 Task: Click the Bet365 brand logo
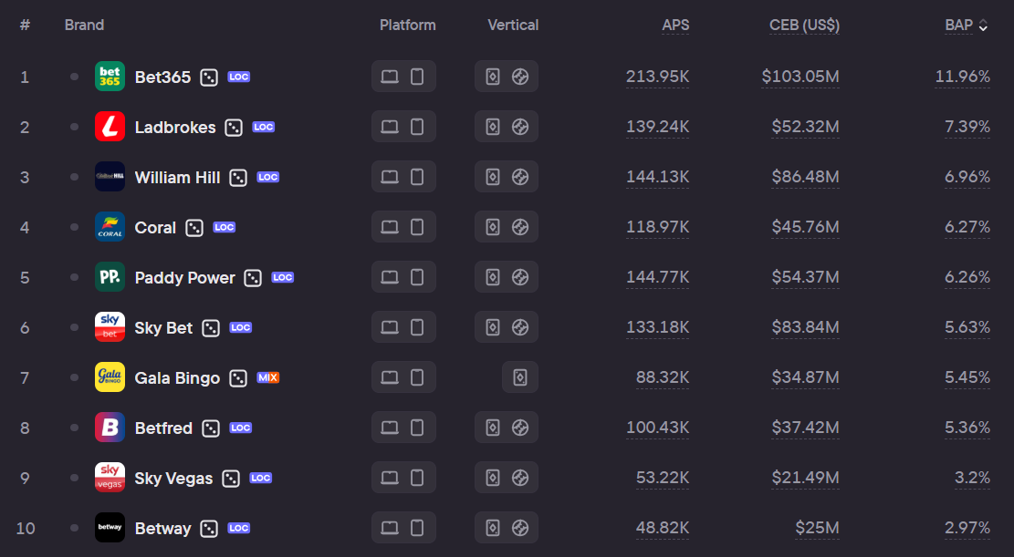(x=110, y=77)
